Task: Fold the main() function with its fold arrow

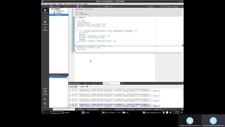Action: [74, 17]
